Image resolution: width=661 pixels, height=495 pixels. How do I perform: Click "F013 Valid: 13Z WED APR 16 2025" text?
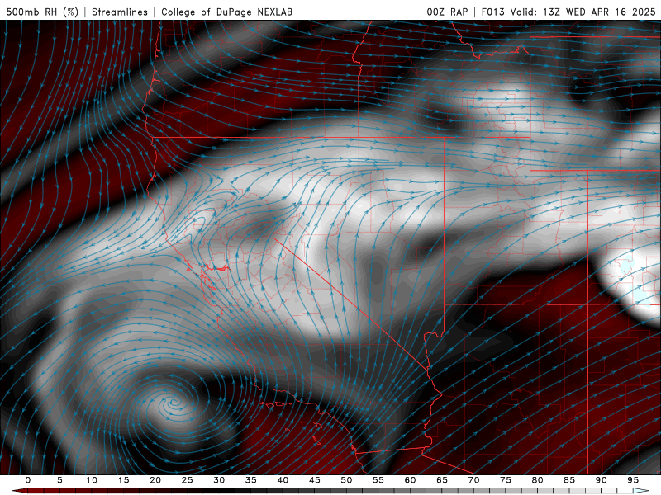(x=568, y=12)
